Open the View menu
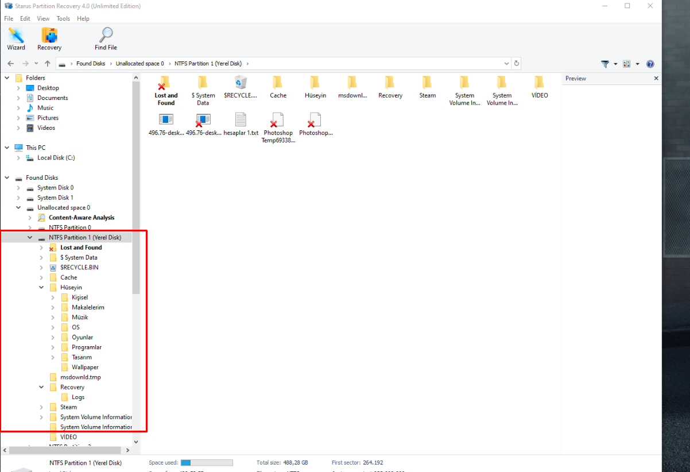The width and height of the screenshot is (690, 472). (x=44, y=18)
